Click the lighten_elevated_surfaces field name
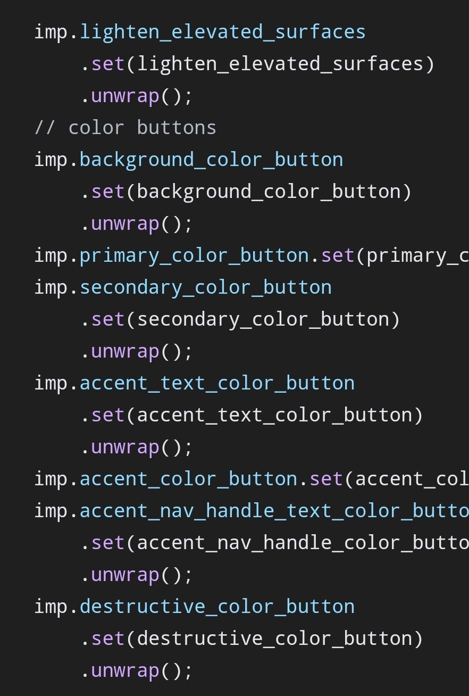 tap(222, 32)
